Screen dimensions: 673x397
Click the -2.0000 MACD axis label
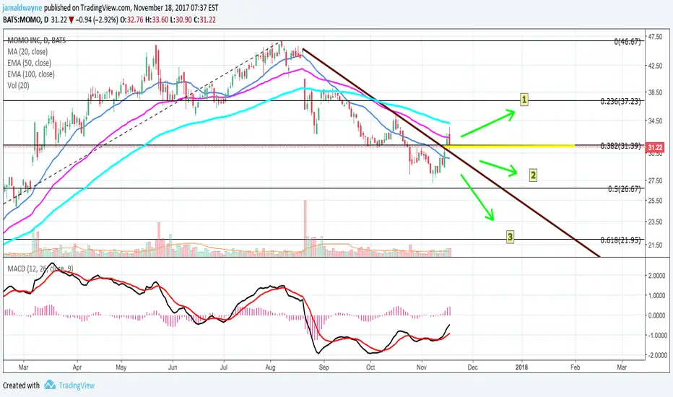[656, 355]
